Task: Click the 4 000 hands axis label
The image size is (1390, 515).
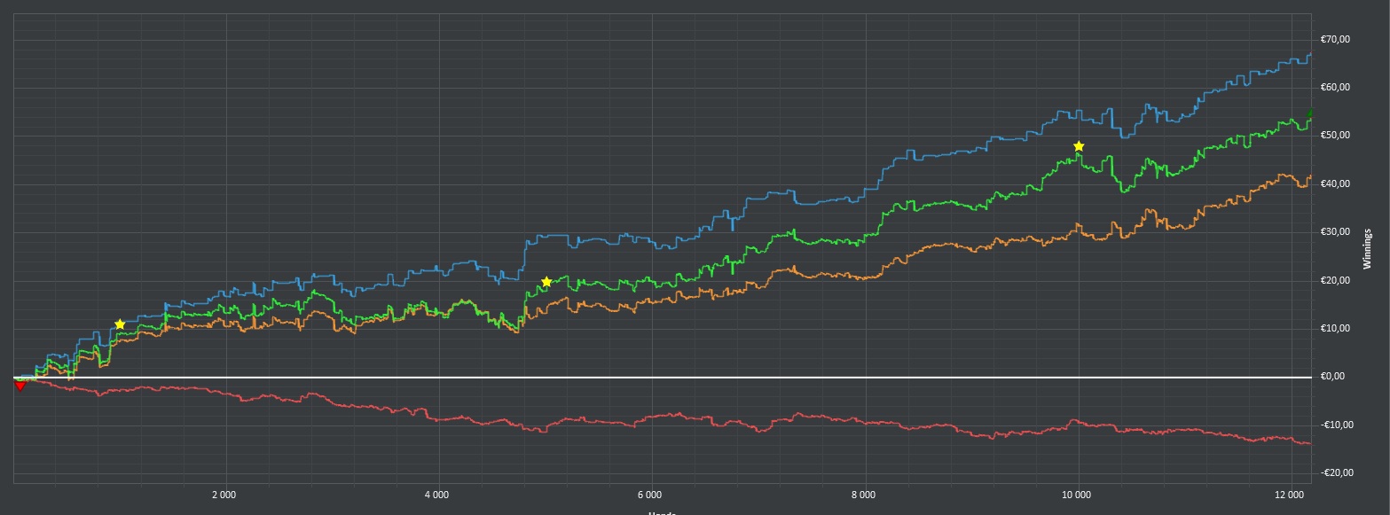Action: (x=437, y=494)
